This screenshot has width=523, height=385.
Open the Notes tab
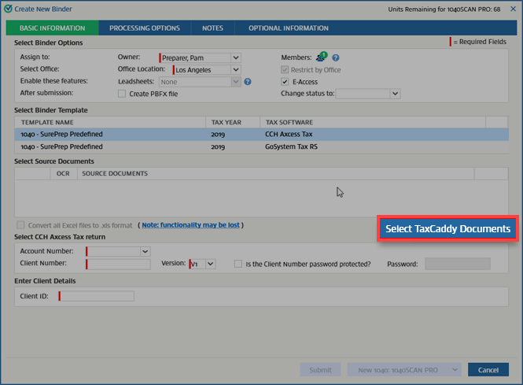[x=212, y=28]
